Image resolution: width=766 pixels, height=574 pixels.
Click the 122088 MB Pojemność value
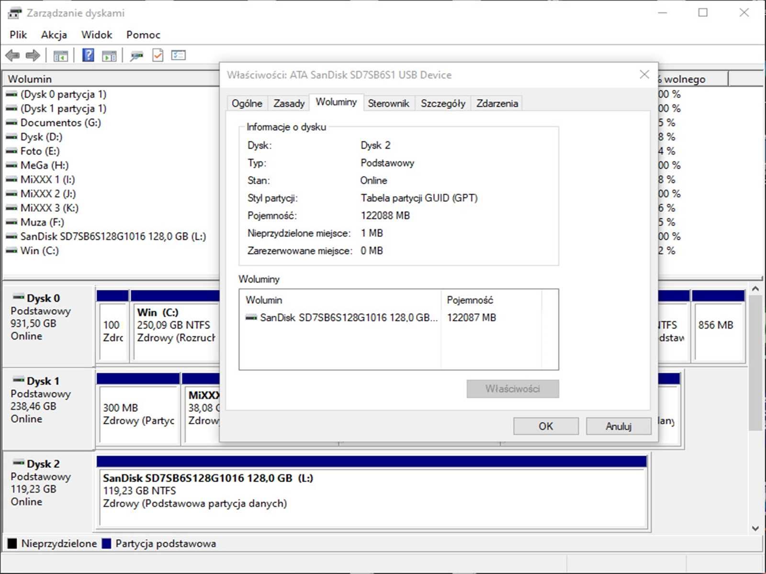point(385,216)
